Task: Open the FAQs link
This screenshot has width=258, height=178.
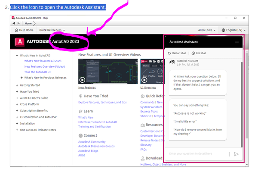Action: 144,150
